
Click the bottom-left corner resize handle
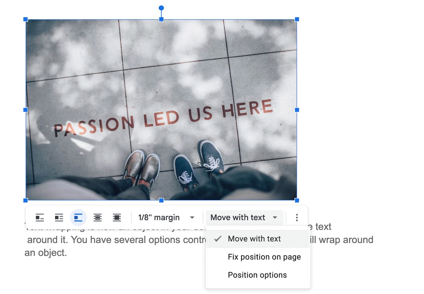[26, 200]
